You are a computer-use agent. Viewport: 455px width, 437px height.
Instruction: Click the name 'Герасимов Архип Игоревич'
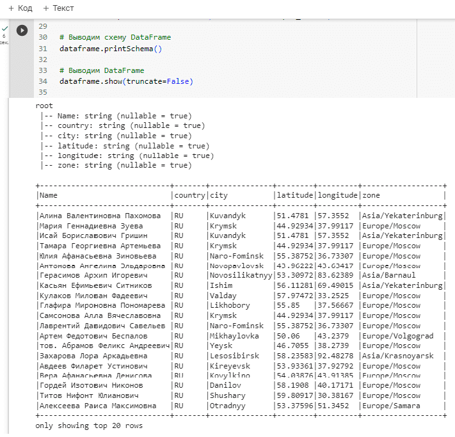[x=93, y=275]
